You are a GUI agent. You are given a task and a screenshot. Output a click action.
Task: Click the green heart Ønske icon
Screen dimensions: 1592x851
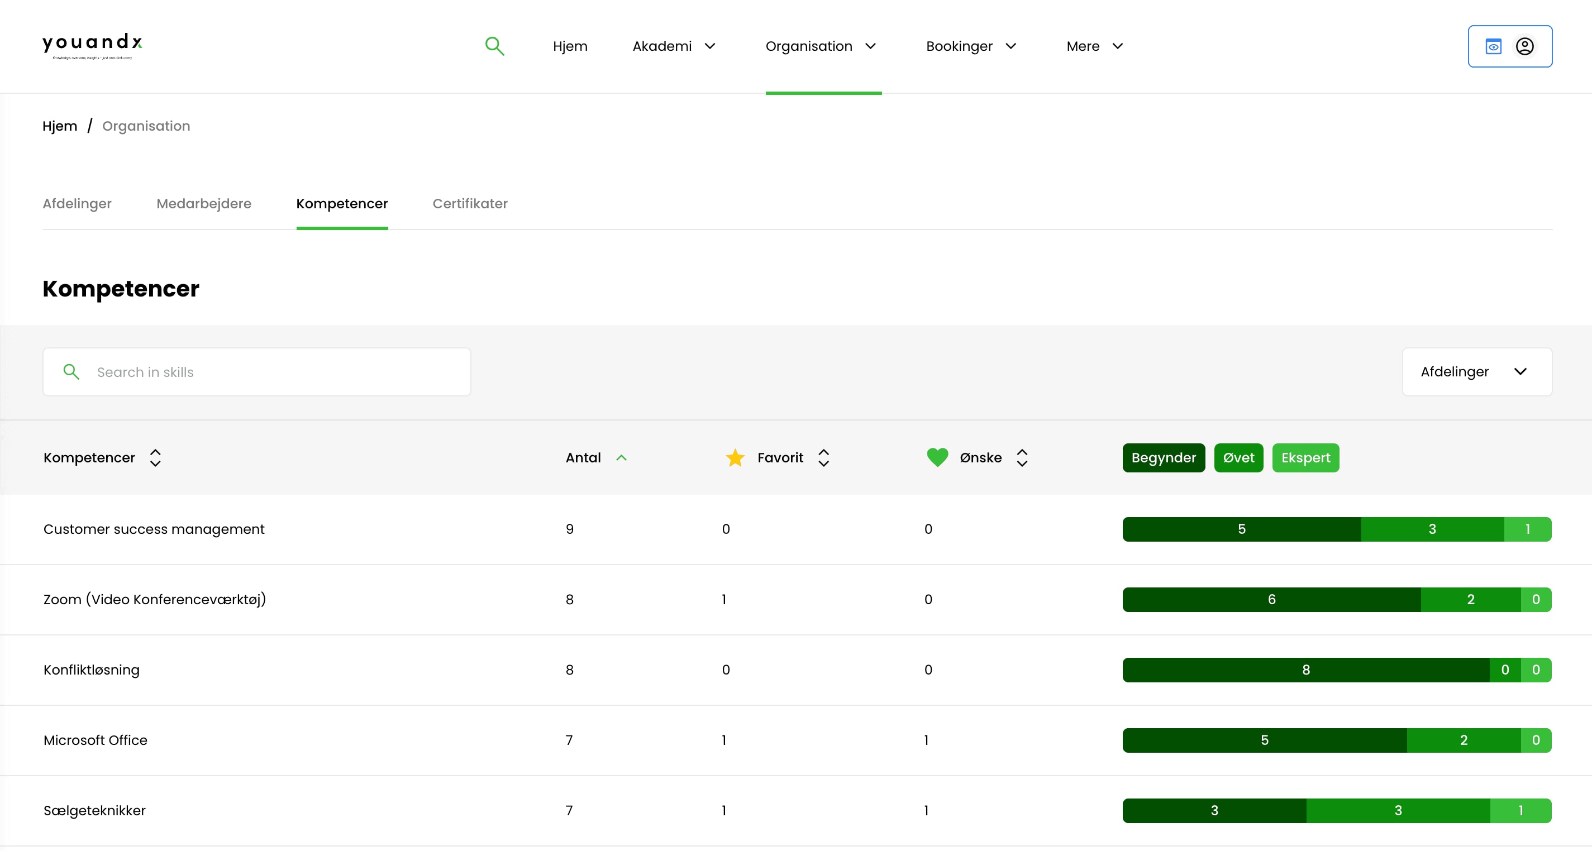(x=937, y=457)
